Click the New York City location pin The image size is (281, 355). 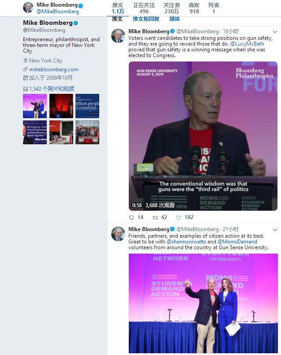(x=26, y=61)
